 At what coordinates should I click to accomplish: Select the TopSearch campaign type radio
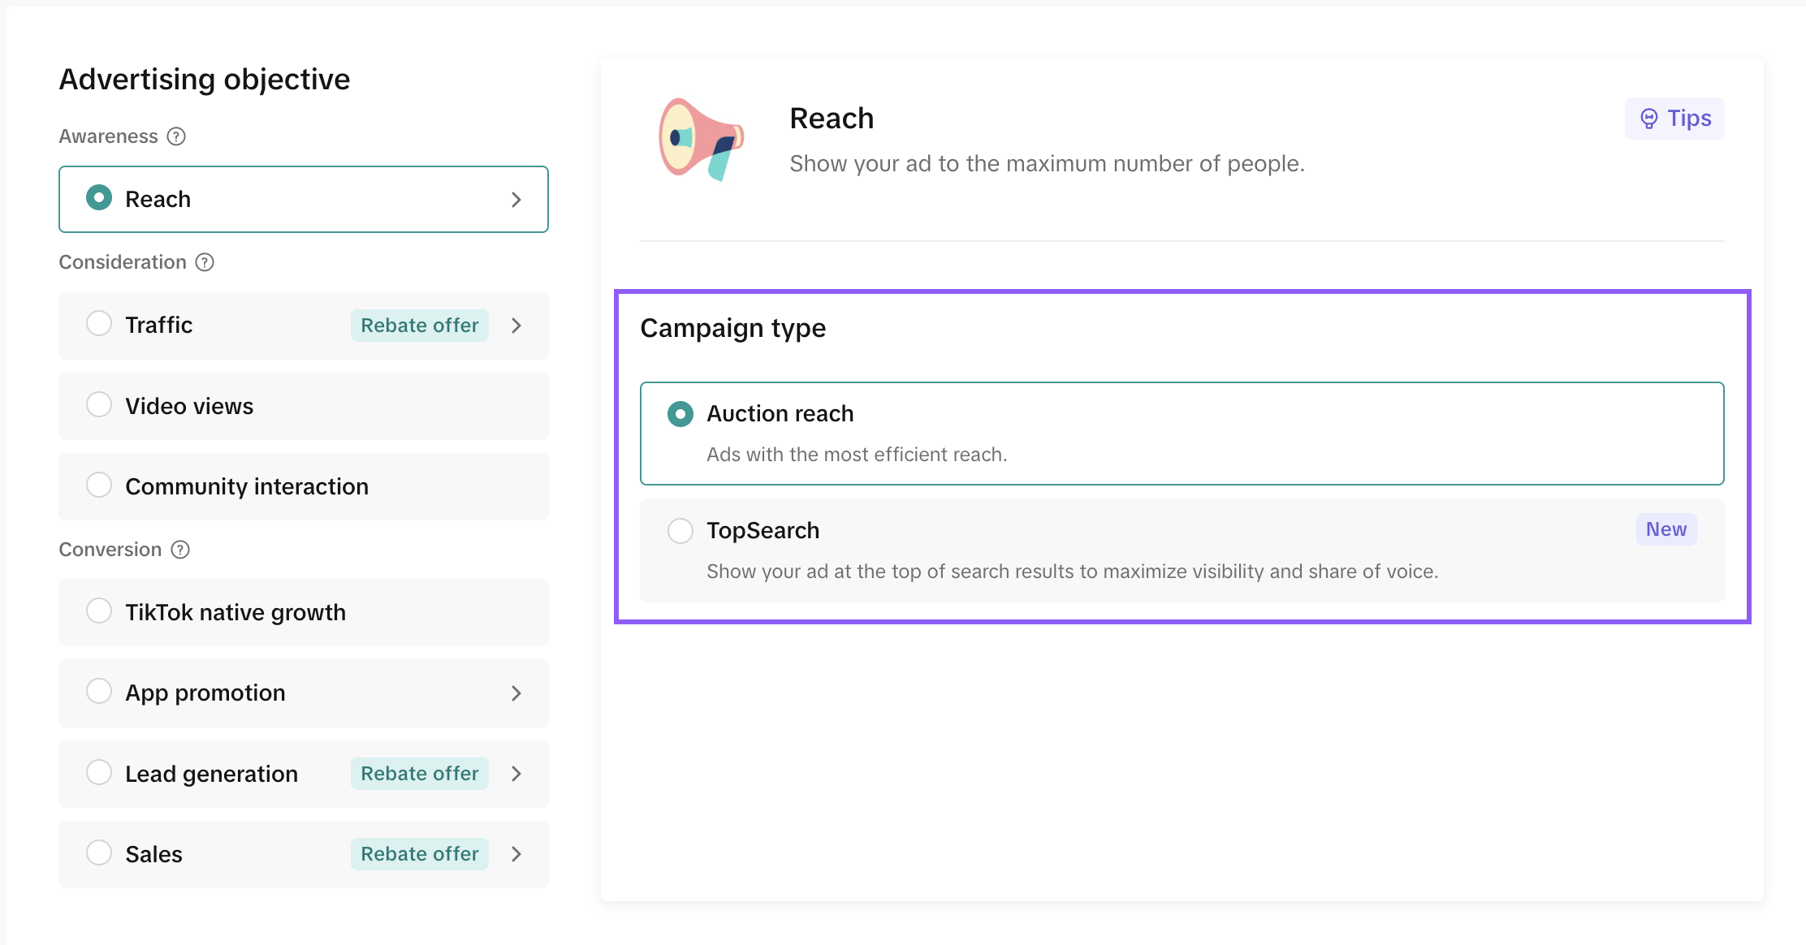pos(680,531)
